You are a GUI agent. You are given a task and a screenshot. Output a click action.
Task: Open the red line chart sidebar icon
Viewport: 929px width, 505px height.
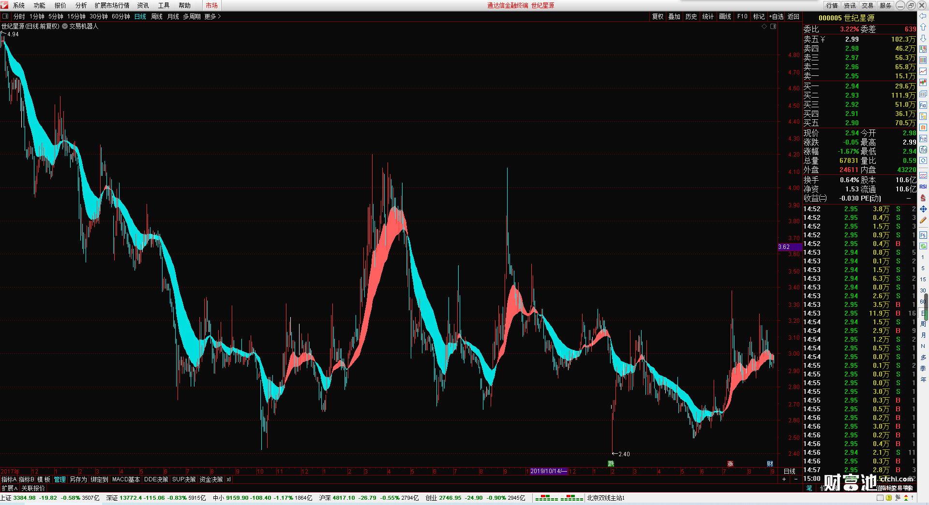point(923,72)
